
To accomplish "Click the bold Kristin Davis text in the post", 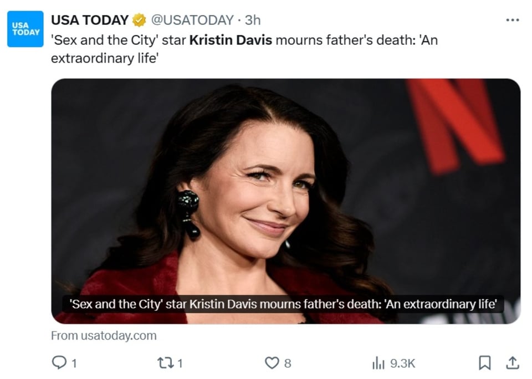I will tap(231, 40).
